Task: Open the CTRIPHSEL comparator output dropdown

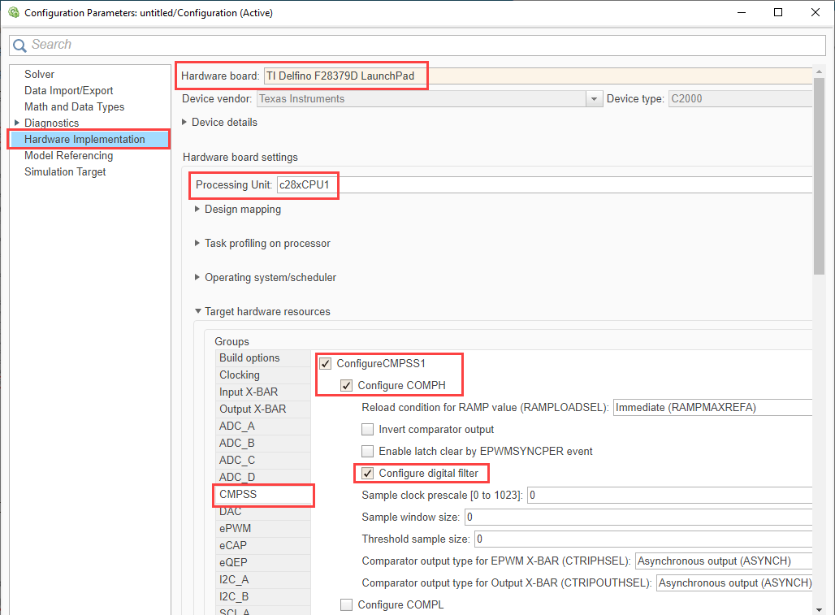Action: (x=723, y=561)
